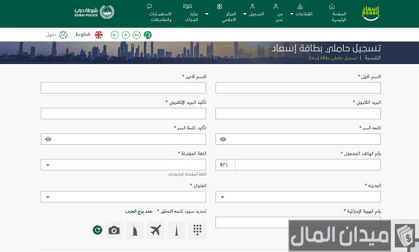Image resolution: width=419 pixels, height=252 pixels.
Task: Click the البريد الكتروني input field
Action: point(298,114)
